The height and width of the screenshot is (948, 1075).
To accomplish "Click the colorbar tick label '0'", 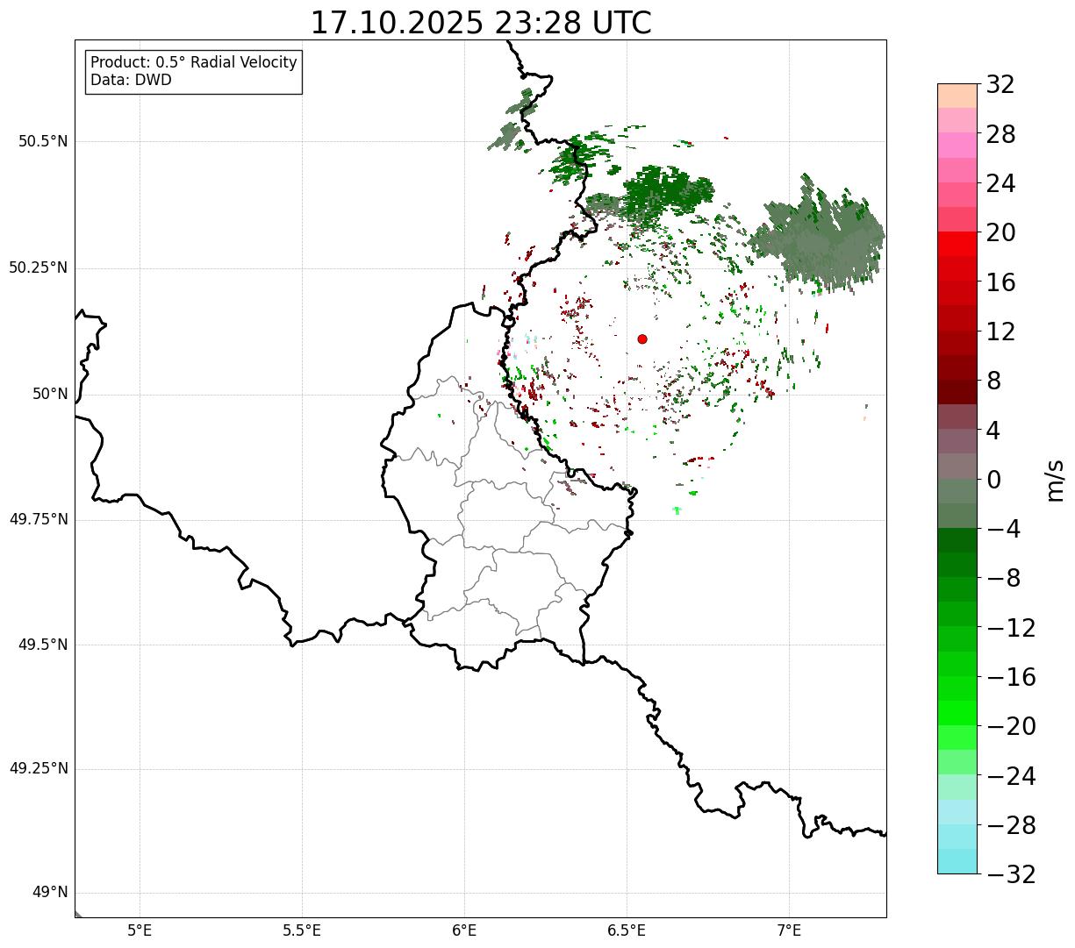I will click(993, 480).
